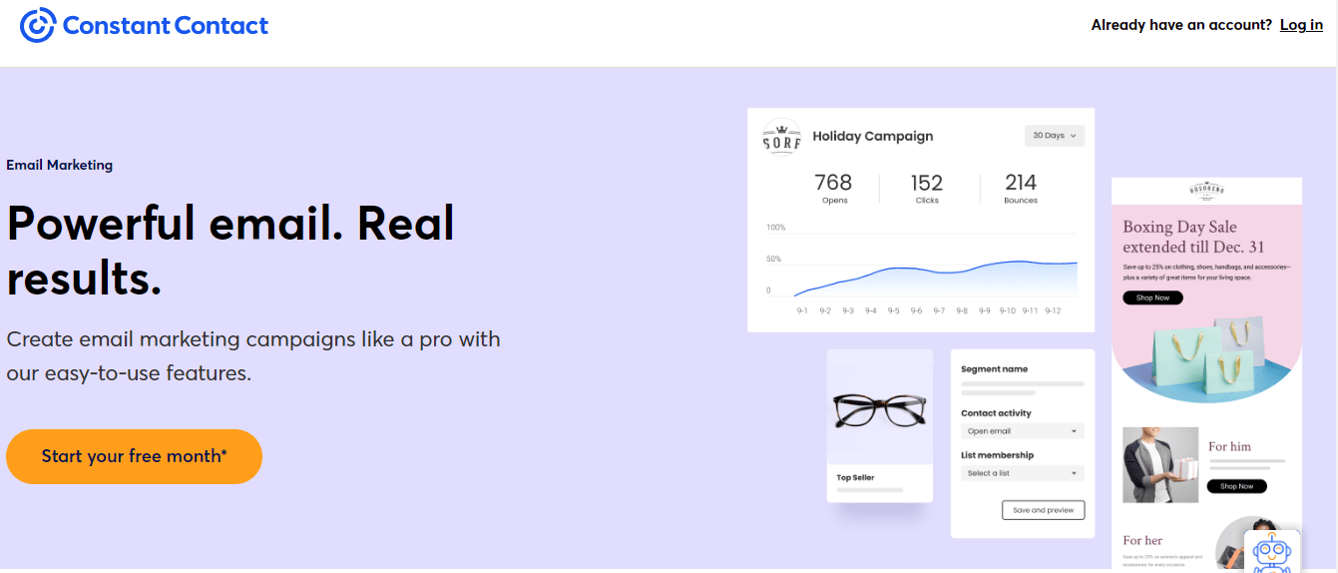This screenshot has width=1338, height=573.
Task: Click the Email Marketing label
Action: point(60,165)
